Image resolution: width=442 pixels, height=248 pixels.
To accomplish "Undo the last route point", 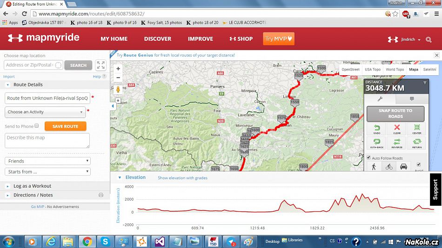I will point(376,129).
